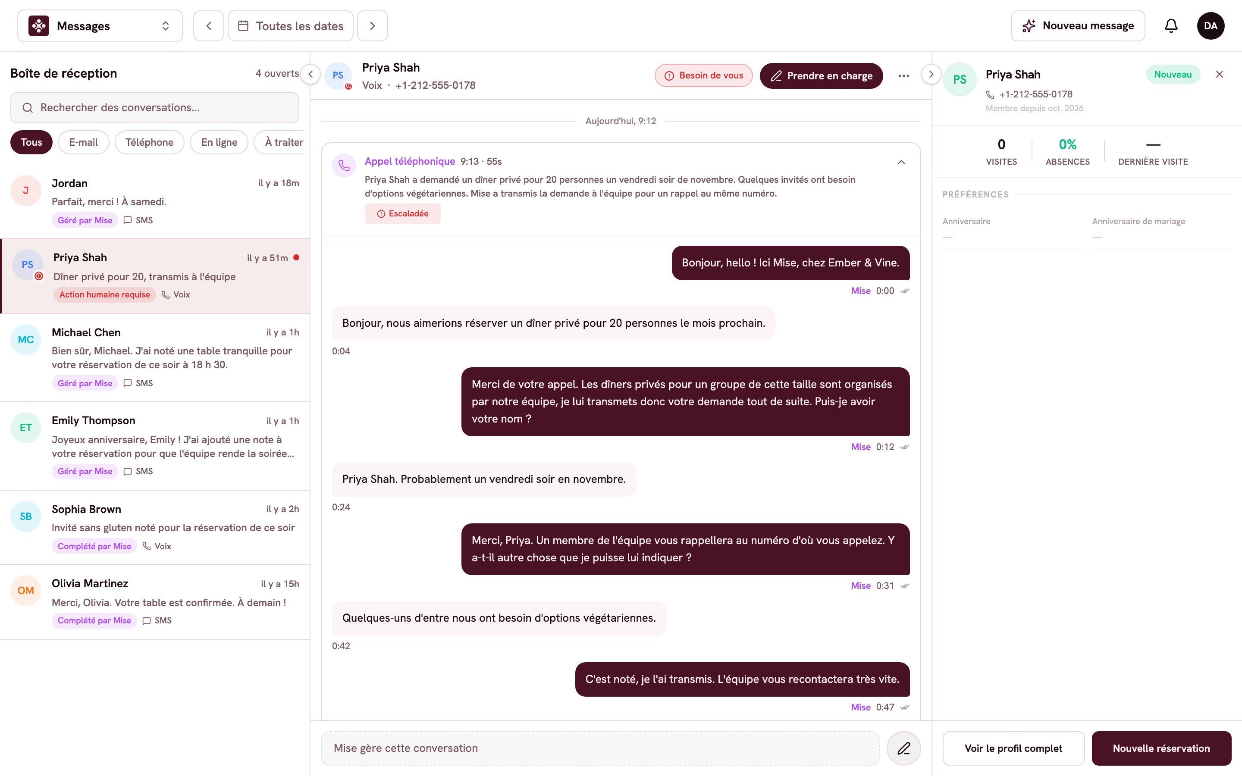Click the SMS icon on Jordan's row

click(128, 220)
